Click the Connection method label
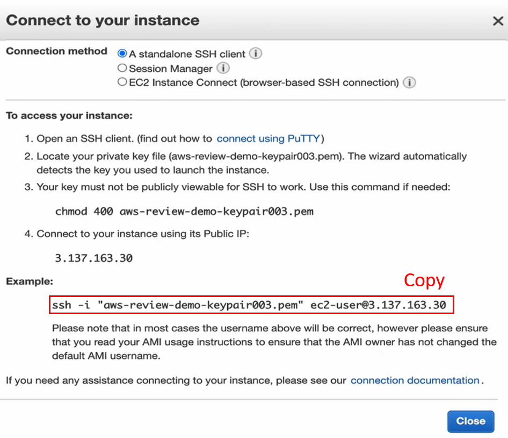Screen dimensions: 508x438 pyautogui.click(x=56, y=51)
